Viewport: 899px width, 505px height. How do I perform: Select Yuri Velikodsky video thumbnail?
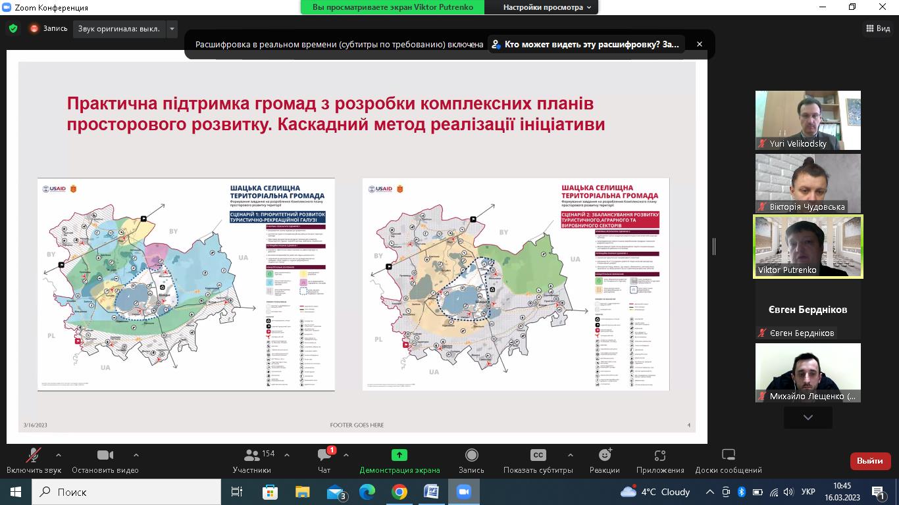[808, 120]
